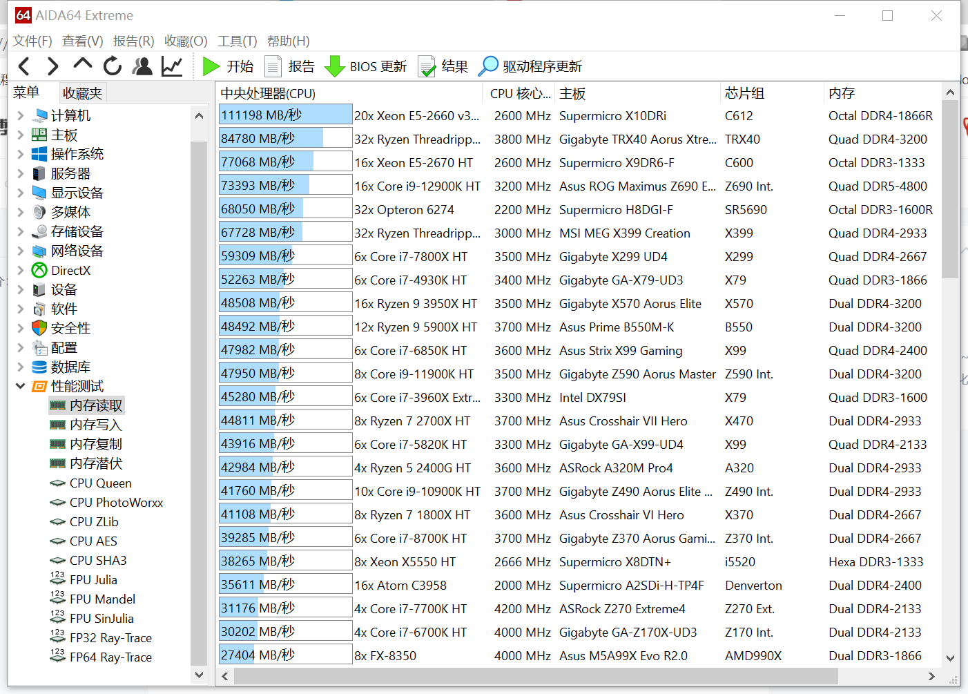Image resolution: width=968 pixels, height=694 pixels.
Task: Open the 报告 report toolbar button
Action: tap(290, 66)
